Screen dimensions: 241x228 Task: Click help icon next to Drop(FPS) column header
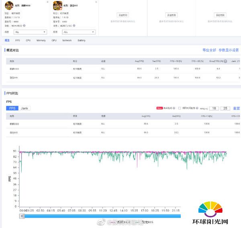click(225, 61)
